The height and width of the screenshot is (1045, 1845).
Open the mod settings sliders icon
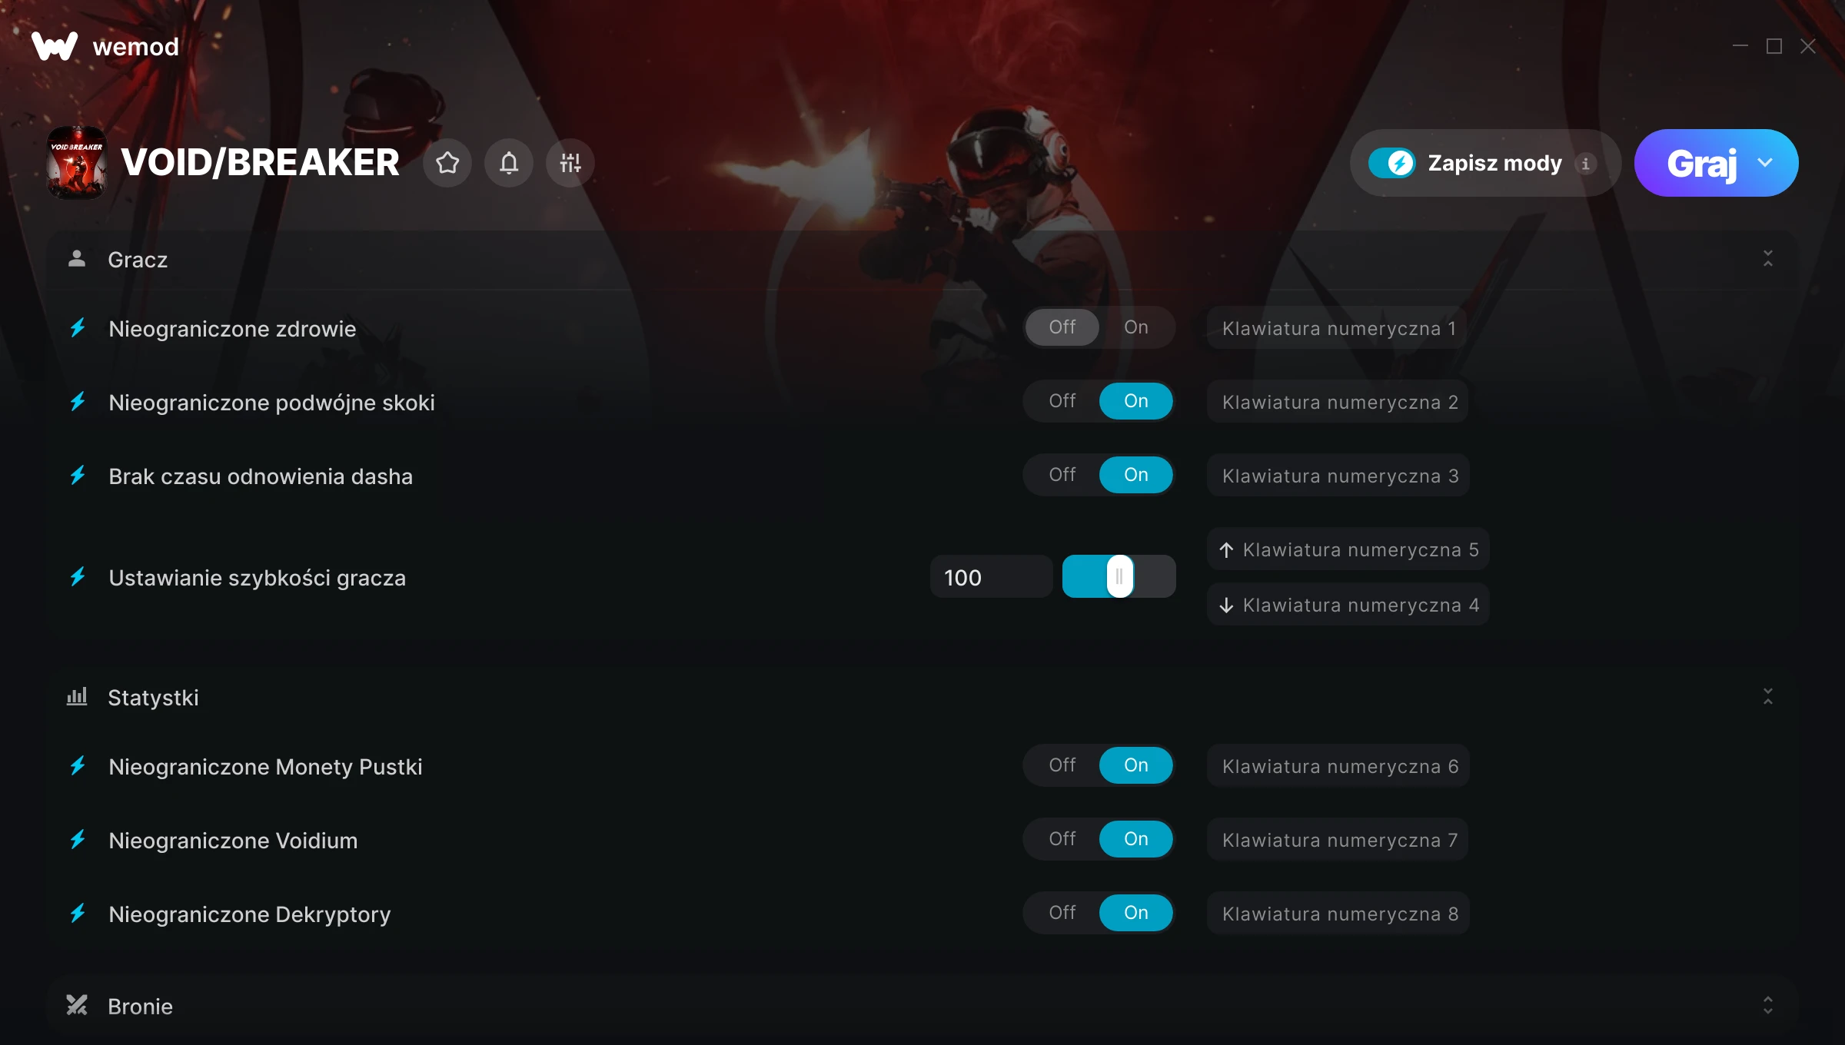pos(570,163)
